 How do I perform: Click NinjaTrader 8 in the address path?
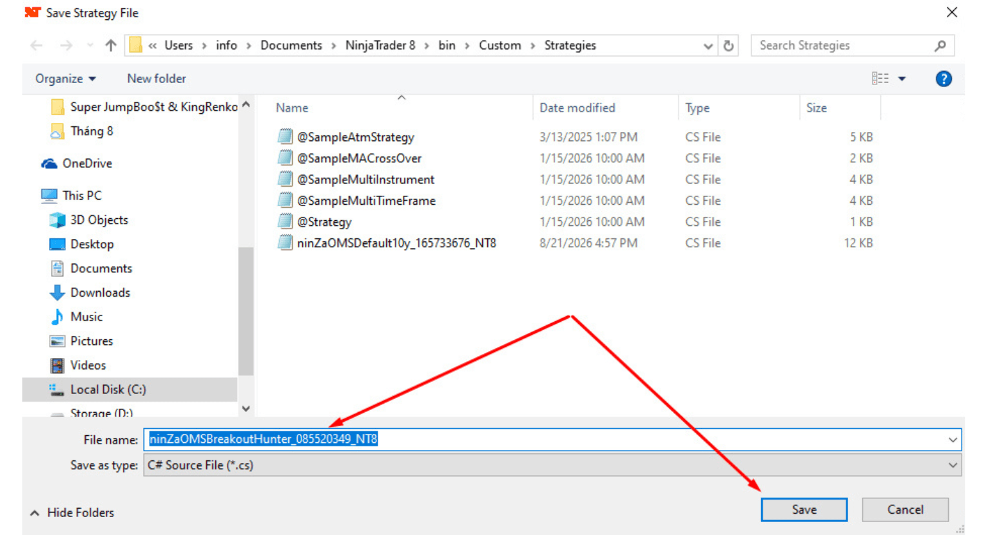(x=380, y=46)
